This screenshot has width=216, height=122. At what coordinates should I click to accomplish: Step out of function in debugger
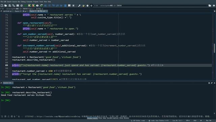tap(57, 5)
